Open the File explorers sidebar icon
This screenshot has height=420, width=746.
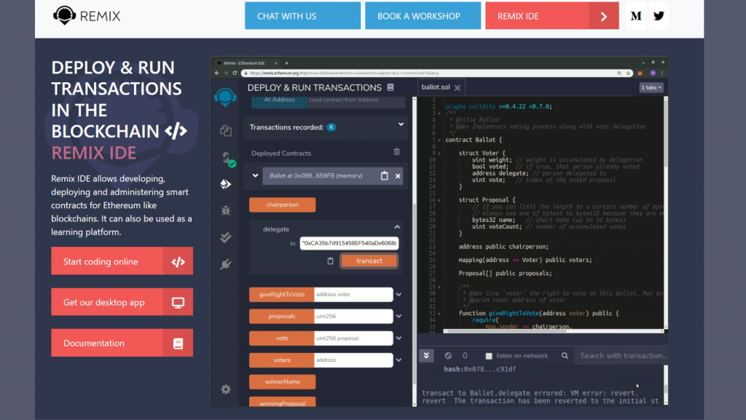pos(226,130)
